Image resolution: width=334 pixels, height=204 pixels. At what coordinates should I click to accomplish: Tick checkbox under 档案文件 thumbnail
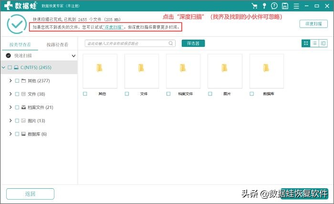click(168, 94)
